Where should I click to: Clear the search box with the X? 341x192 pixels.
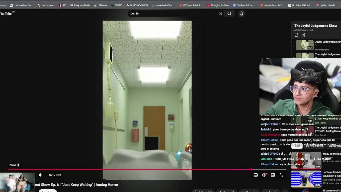click(221, 14)
